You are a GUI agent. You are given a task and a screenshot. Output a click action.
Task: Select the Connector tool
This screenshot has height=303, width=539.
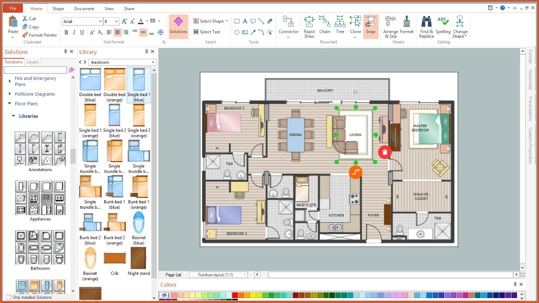click(x=288, y=26)
